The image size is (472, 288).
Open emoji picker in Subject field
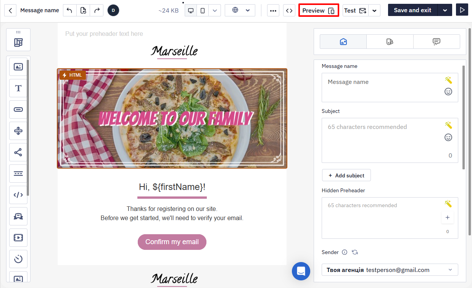tap(448, 137)
